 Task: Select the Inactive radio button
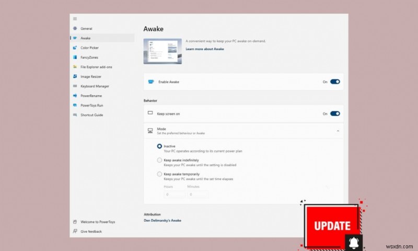pos(159,146)
